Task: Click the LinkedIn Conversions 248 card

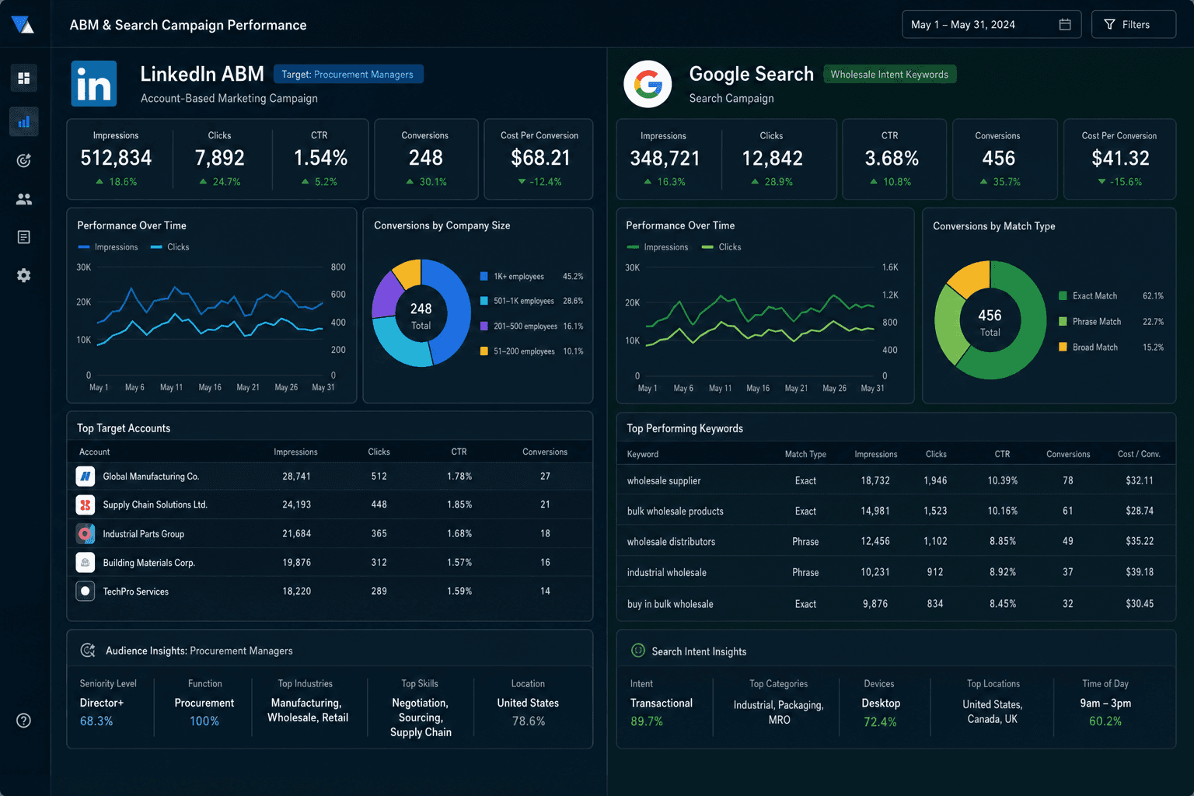Action: [425, 159]
